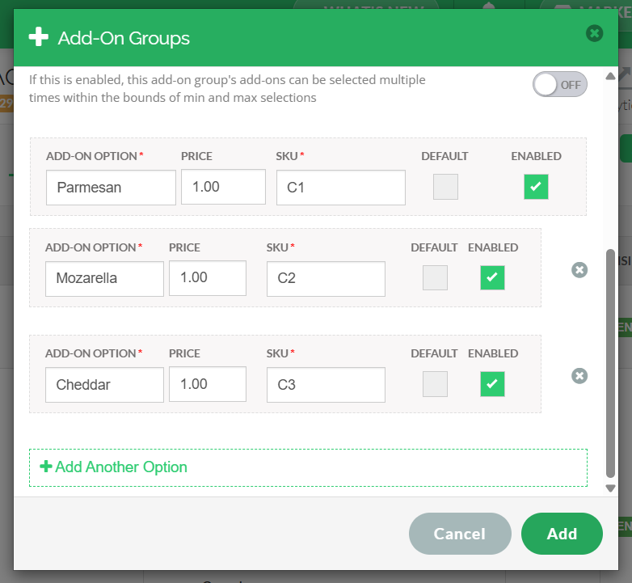The height and width of the screenshot is (583, 632).
Task: Click the Add button
Action: click(562, 534)
